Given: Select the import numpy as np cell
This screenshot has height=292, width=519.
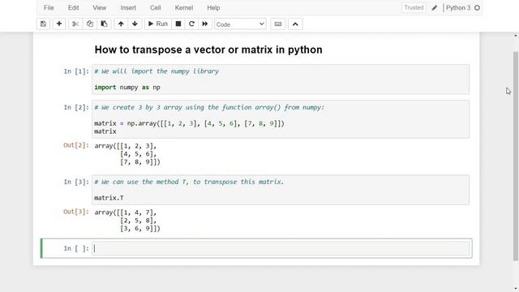Looking at the screenshot, I should click(281, 79).
